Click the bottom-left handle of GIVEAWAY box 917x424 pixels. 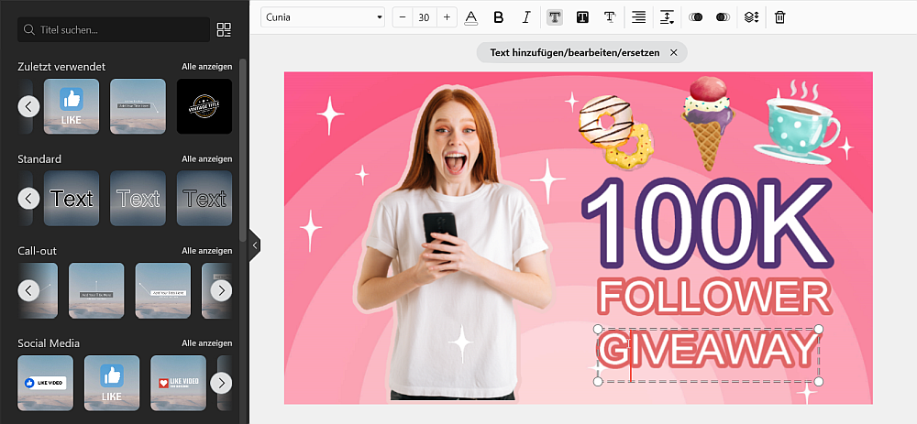pos(598,381)
